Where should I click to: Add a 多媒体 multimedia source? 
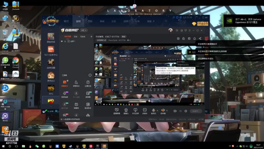[145, 111]
